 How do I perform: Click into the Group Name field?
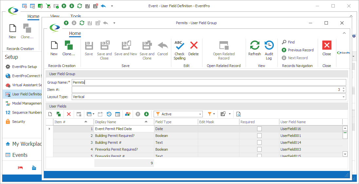[x=209, y=82]
